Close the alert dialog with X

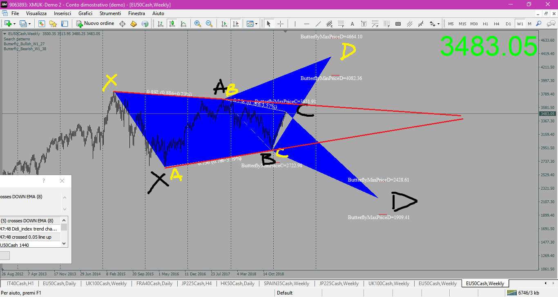click(62, 181)
